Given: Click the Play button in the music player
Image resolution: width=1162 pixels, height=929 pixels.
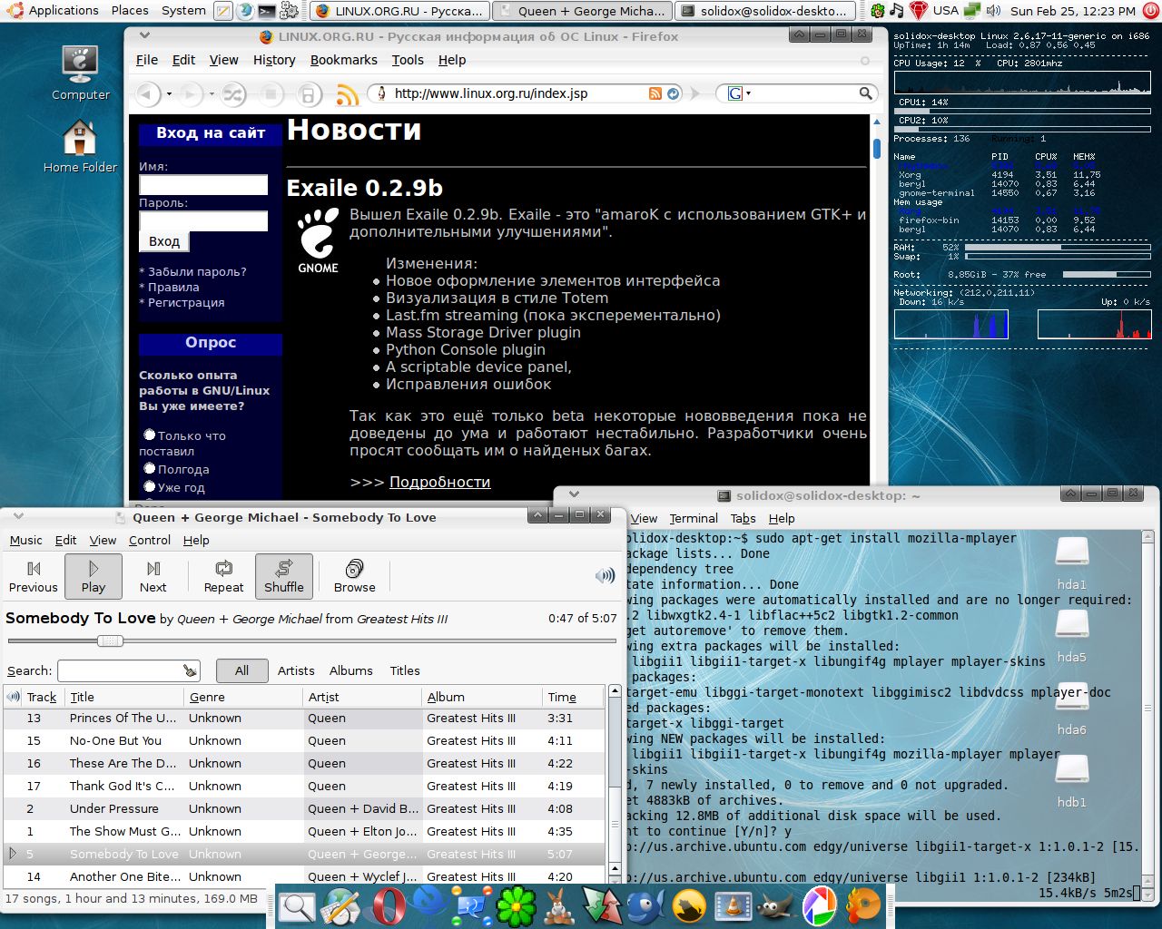Looking at the screenshot, I should pyautogui.click(x=94, y=576).
